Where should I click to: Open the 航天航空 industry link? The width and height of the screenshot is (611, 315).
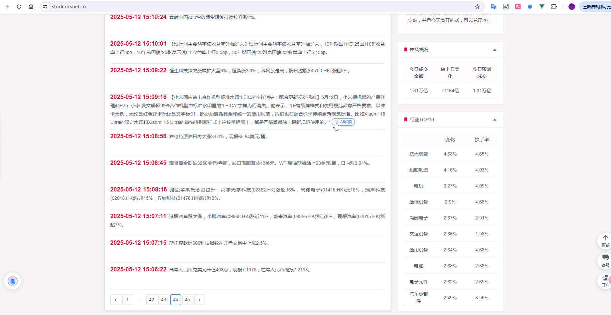click(x=418, y=154)
